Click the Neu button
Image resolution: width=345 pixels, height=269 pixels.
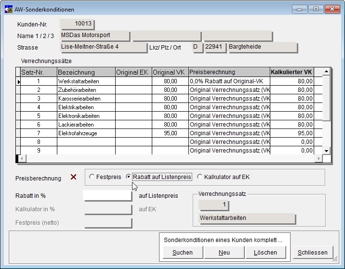224,252
